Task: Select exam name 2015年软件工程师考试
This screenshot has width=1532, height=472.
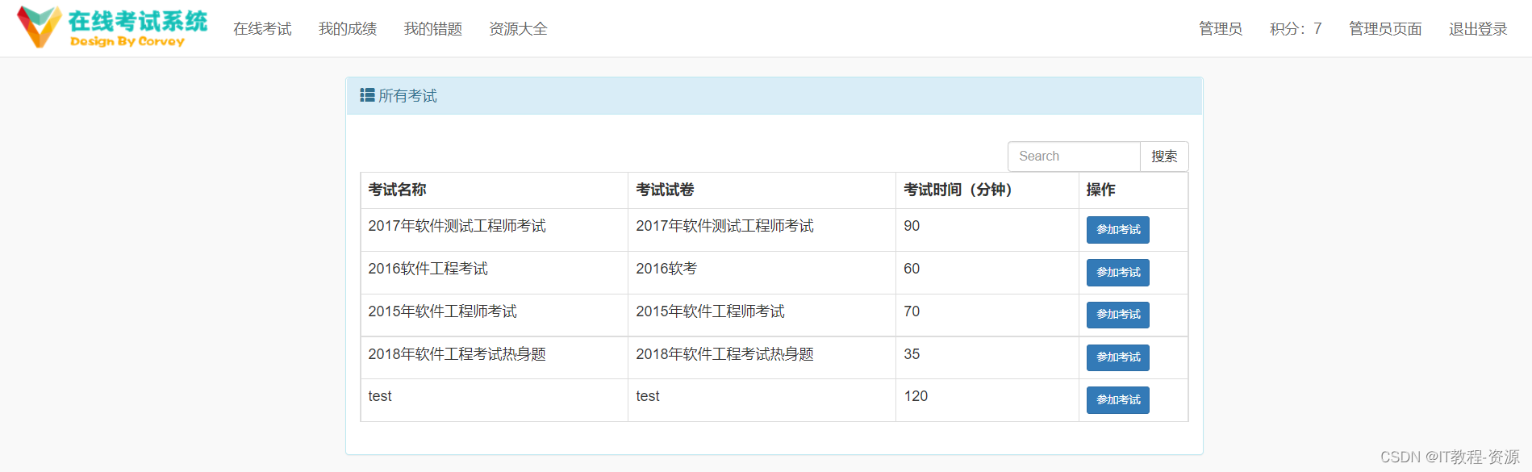Action: coord(443,311)
